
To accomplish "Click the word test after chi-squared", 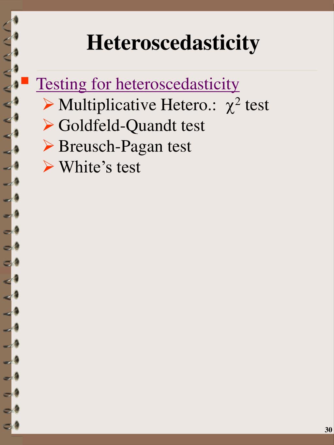I will pyautogui.click(x=257, y=105).
